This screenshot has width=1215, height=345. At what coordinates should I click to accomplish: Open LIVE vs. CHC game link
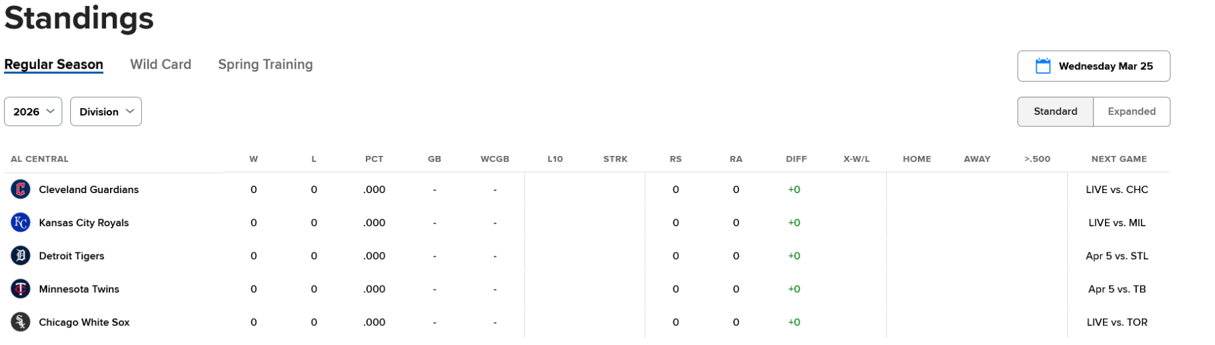pyautogui.click(x=1116, y=190)
